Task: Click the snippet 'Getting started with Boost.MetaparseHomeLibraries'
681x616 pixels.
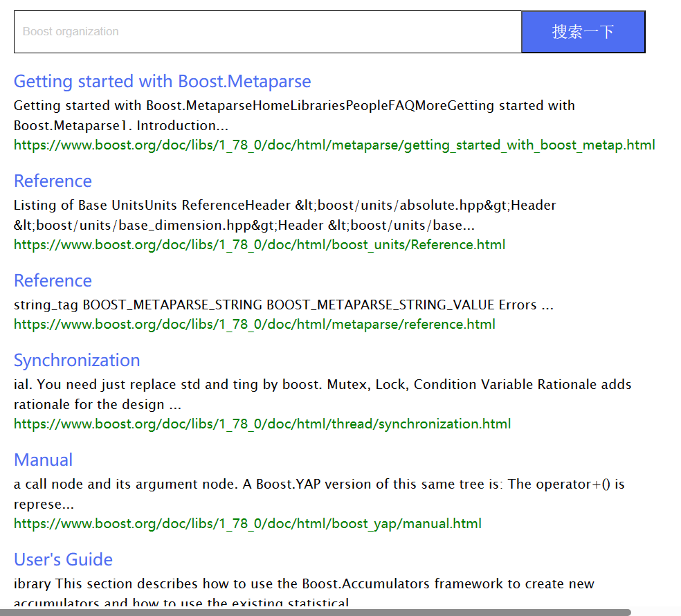Action: (294, 116)
